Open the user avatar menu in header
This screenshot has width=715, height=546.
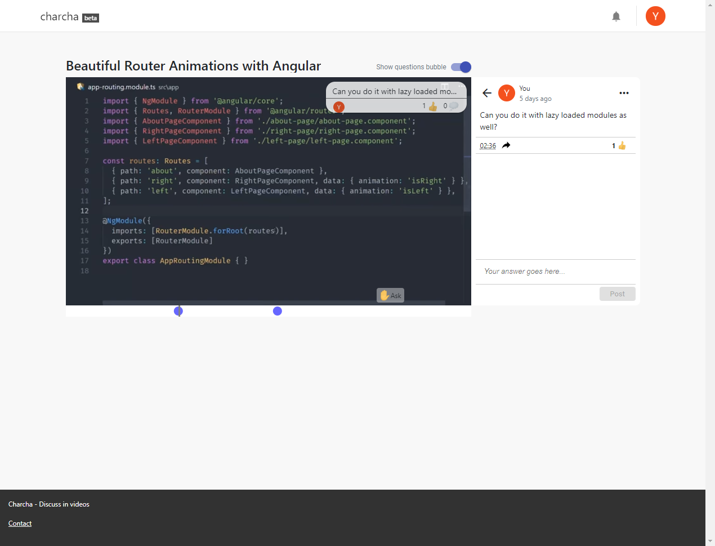point(655,16)
